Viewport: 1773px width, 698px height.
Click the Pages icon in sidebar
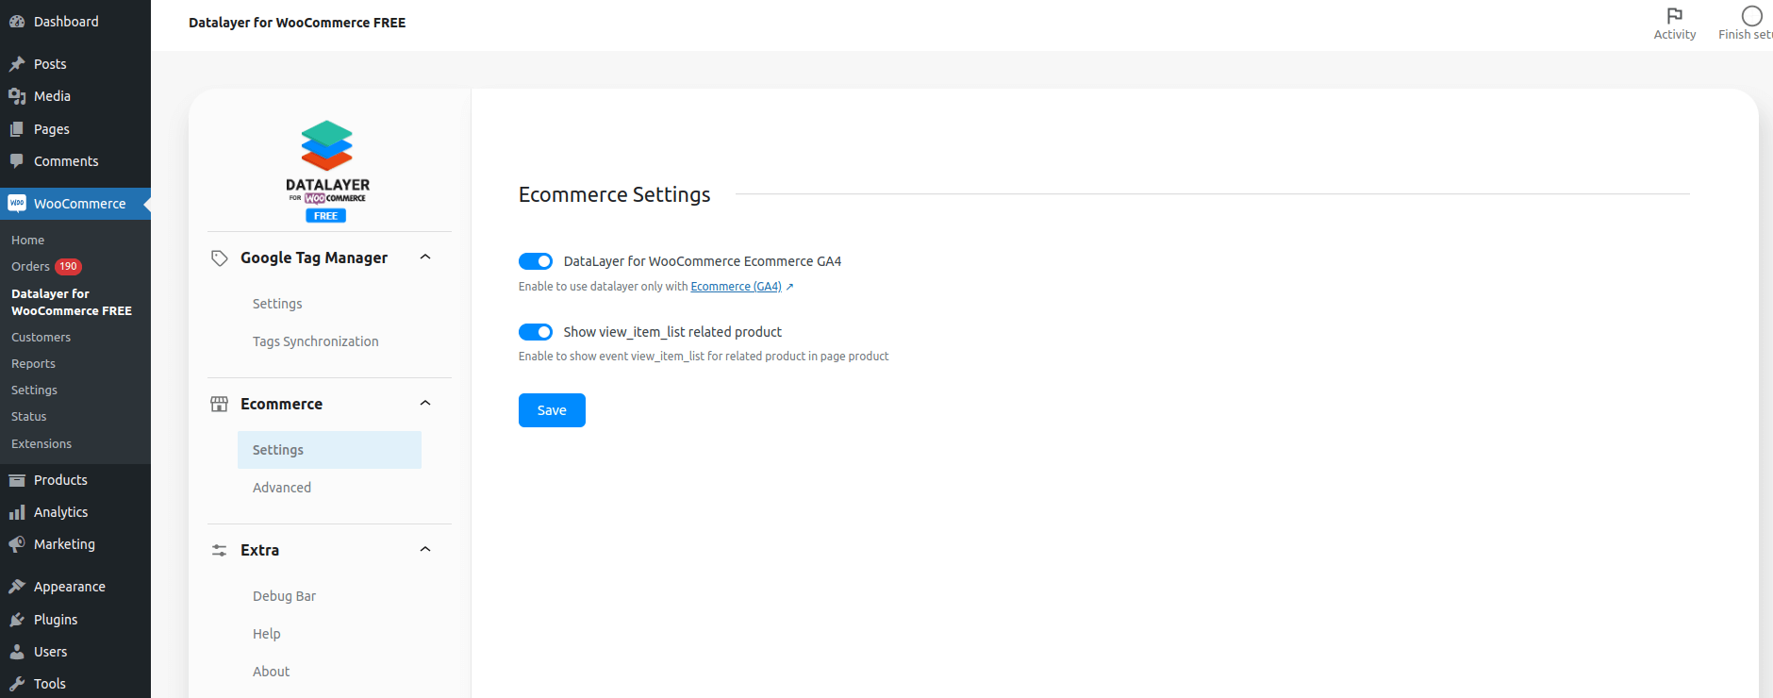[x=17, y=129]
